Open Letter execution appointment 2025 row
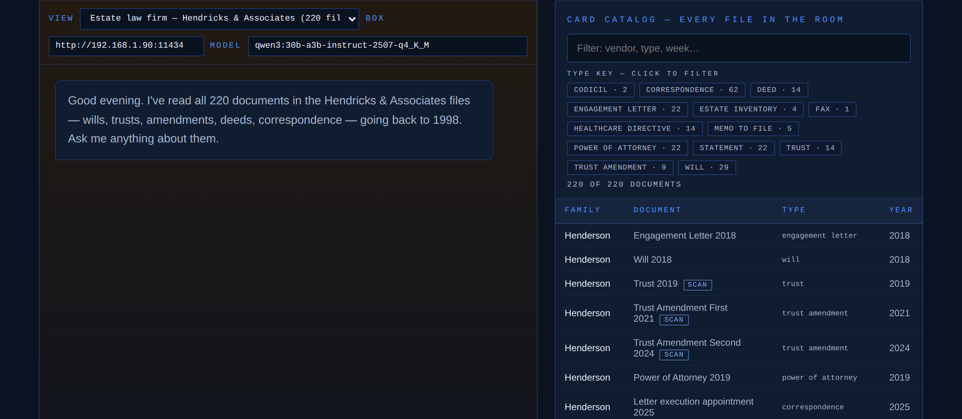The width and height of the screenshot is (962, 419). coord(739,405)
